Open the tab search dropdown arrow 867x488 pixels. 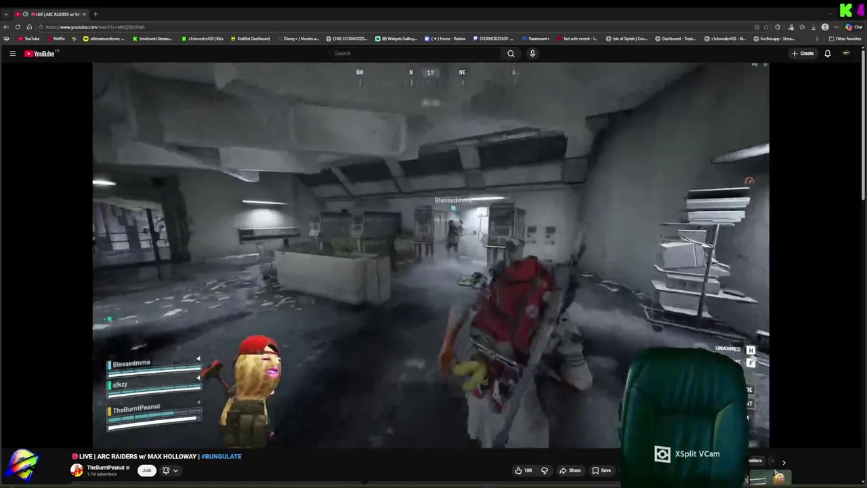pyautogui.click(x=6, y=14)
